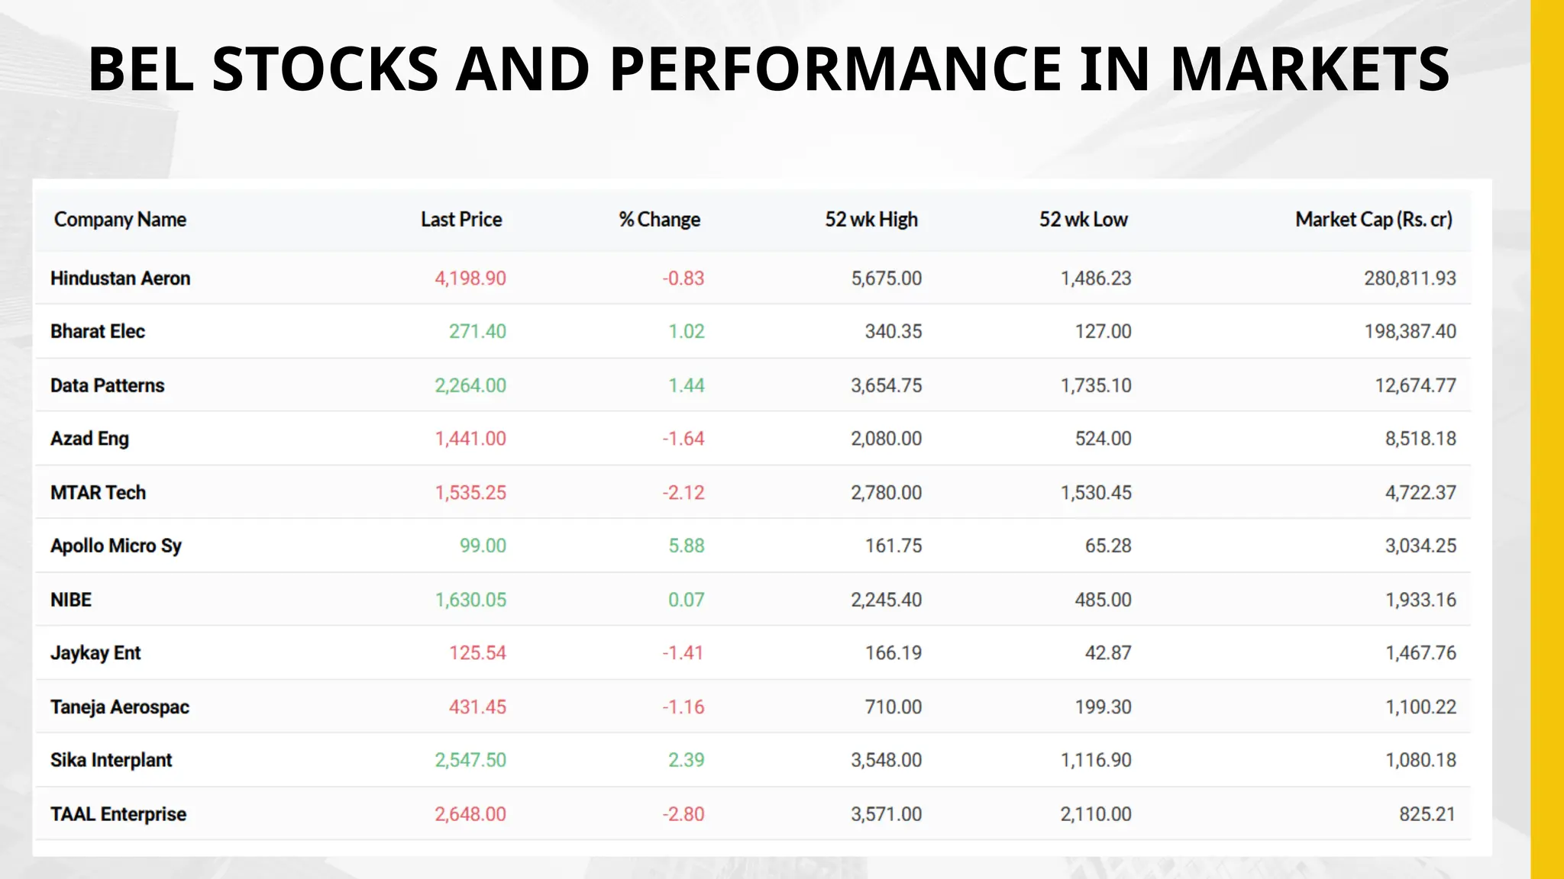This screenshot has width=1564, height=879.
Task: Click the Jaykay Ent company name
Action: point(95,653)
